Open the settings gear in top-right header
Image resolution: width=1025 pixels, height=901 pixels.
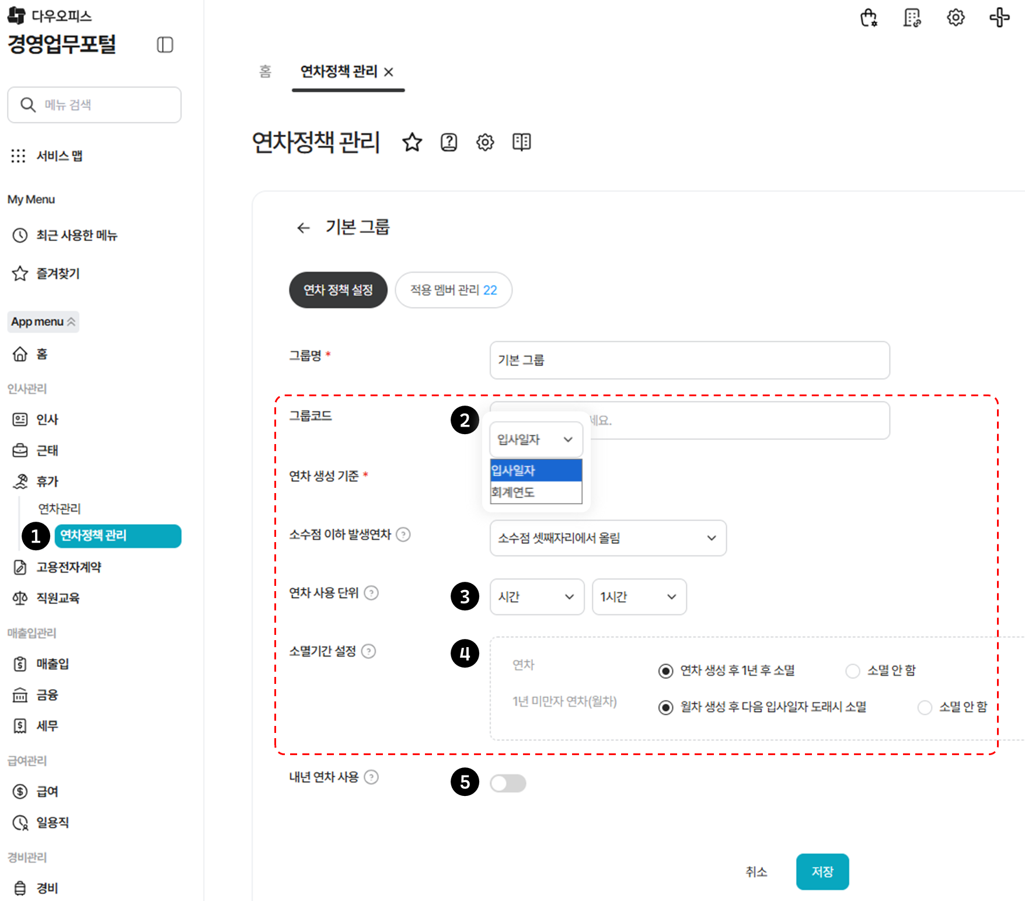click(x=955, y=18)
